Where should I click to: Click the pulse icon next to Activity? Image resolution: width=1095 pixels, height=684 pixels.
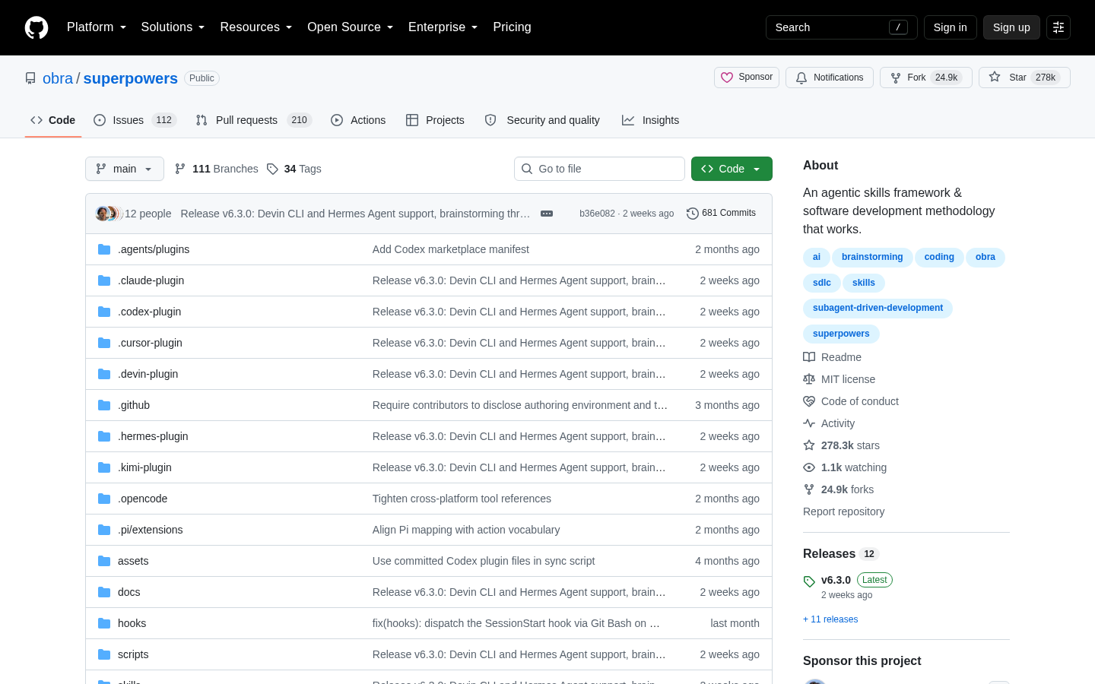coord(809,423)
